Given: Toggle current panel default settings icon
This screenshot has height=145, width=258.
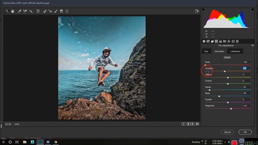Looking at the screenshot, I should [197, 124].
